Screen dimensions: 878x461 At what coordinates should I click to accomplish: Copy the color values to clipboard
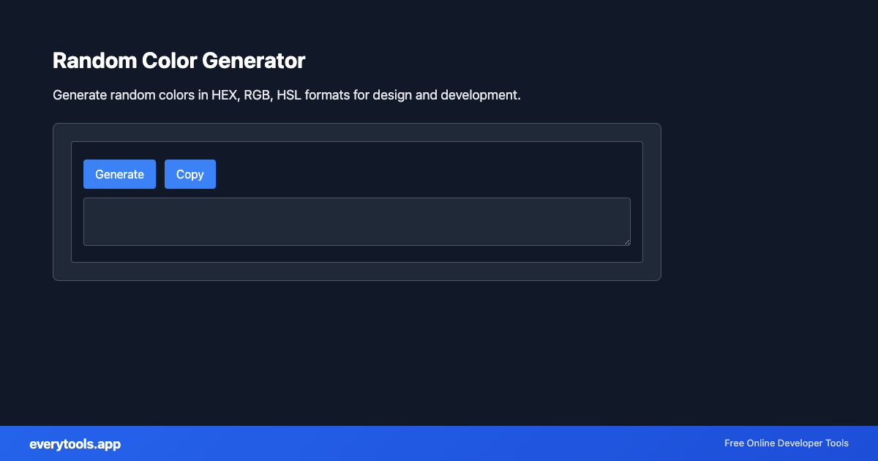pos(190,174)
